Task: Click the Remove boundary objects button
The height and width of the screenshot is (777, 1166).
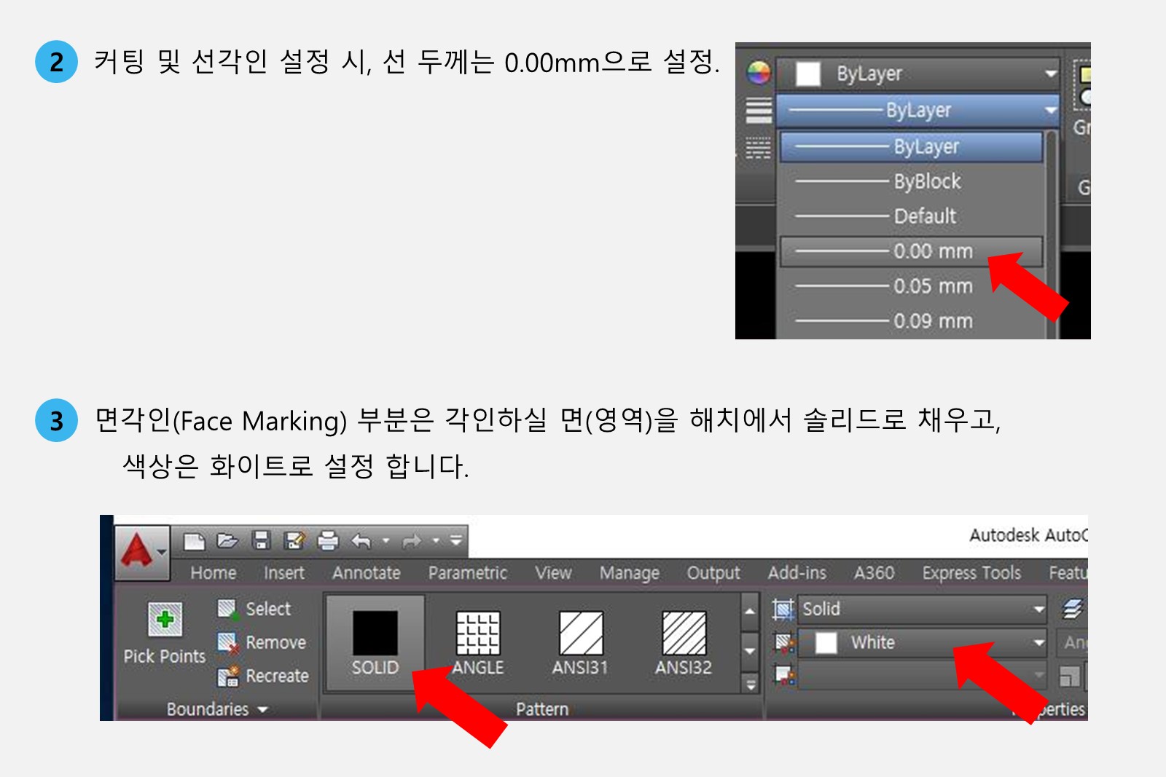Action: pyautogui.click(x=262, y=642)
